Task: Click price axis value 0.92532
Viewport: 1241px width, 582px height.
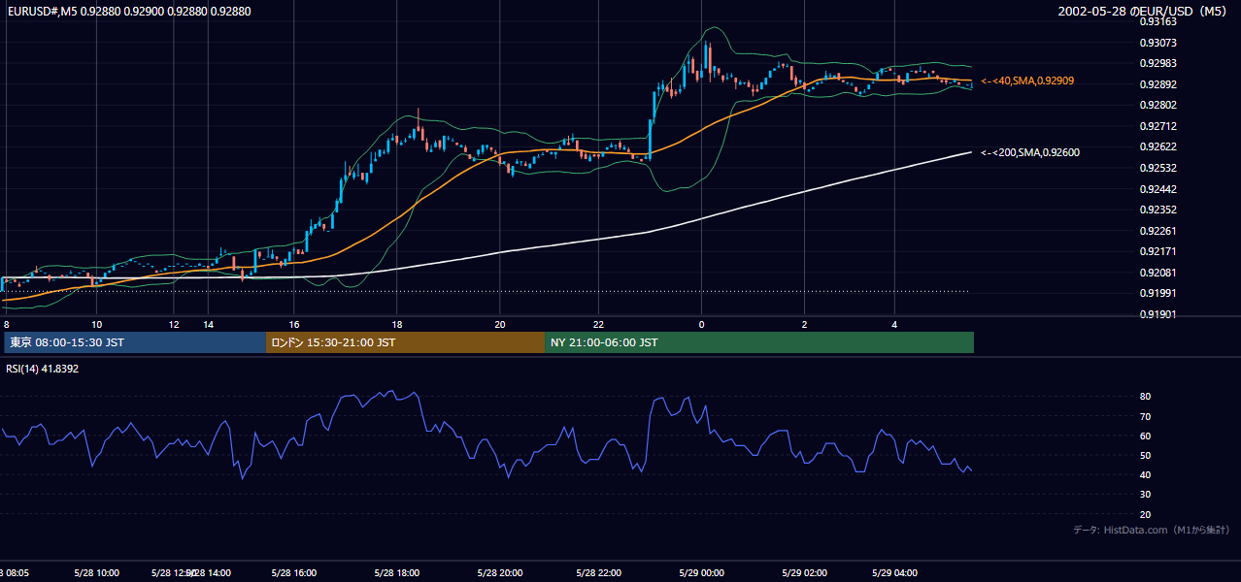Action: point(1157,168)
